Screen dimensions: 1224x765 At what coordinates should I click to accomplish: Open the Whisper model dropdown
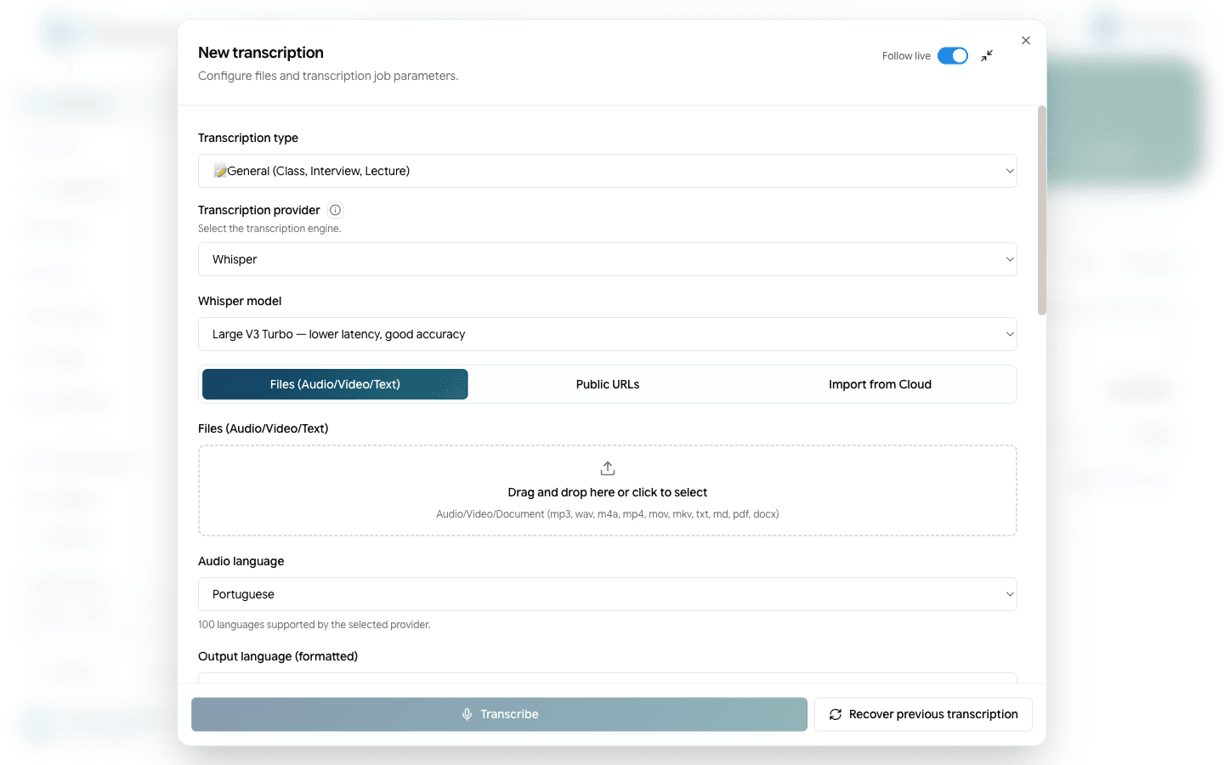(608, 334)
